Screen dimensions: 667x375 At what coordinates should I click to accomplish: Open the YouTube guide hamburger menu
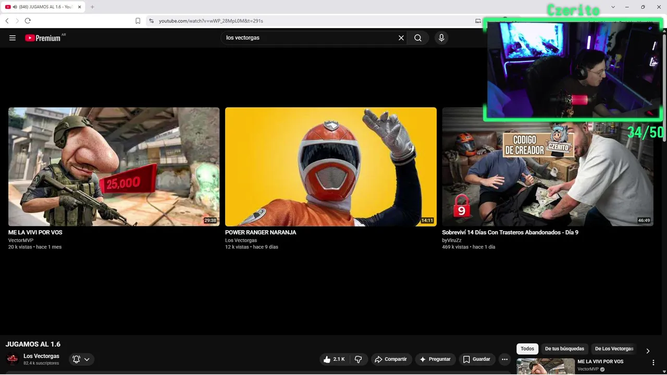(x=13, y=37)
